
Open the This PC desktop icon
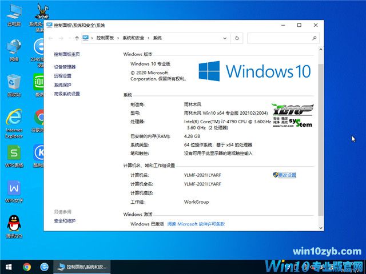click(x=14, y=15)
